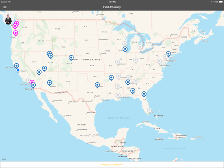Click the Gulf of Mexico label
Viewport: 224px width, 168px height.
point(119,118)
